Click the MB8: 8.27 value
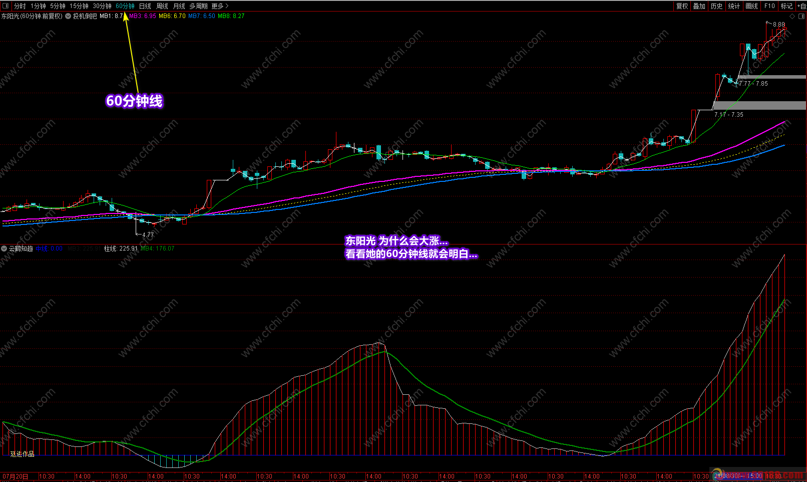This screenshot has width=807, height=482. tap(231, 16)
